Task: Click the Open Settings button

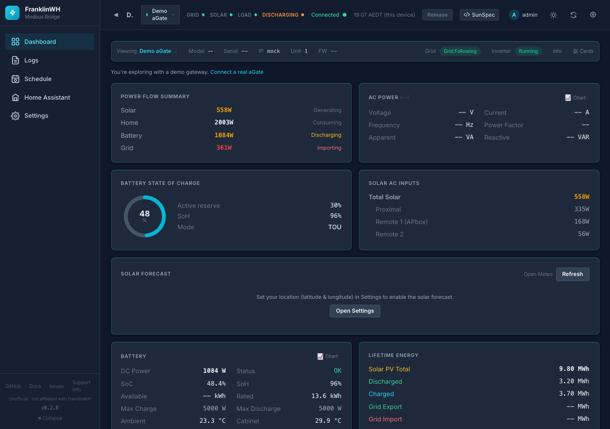Action: point(355,311)
